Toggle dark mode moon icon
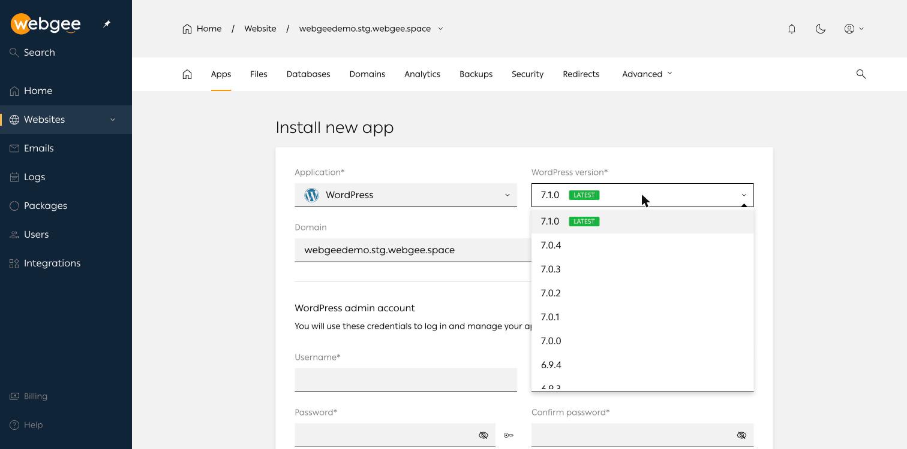Image resolution: width=907 pixels, height=449 pixels. coord(821,29)
